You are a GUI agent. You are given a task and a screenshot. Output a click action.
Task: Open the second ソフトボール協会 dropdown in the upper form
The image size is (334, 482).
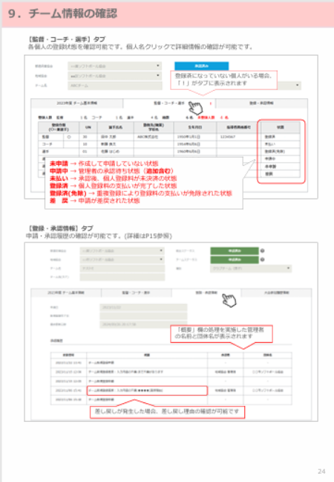point(115,76)
